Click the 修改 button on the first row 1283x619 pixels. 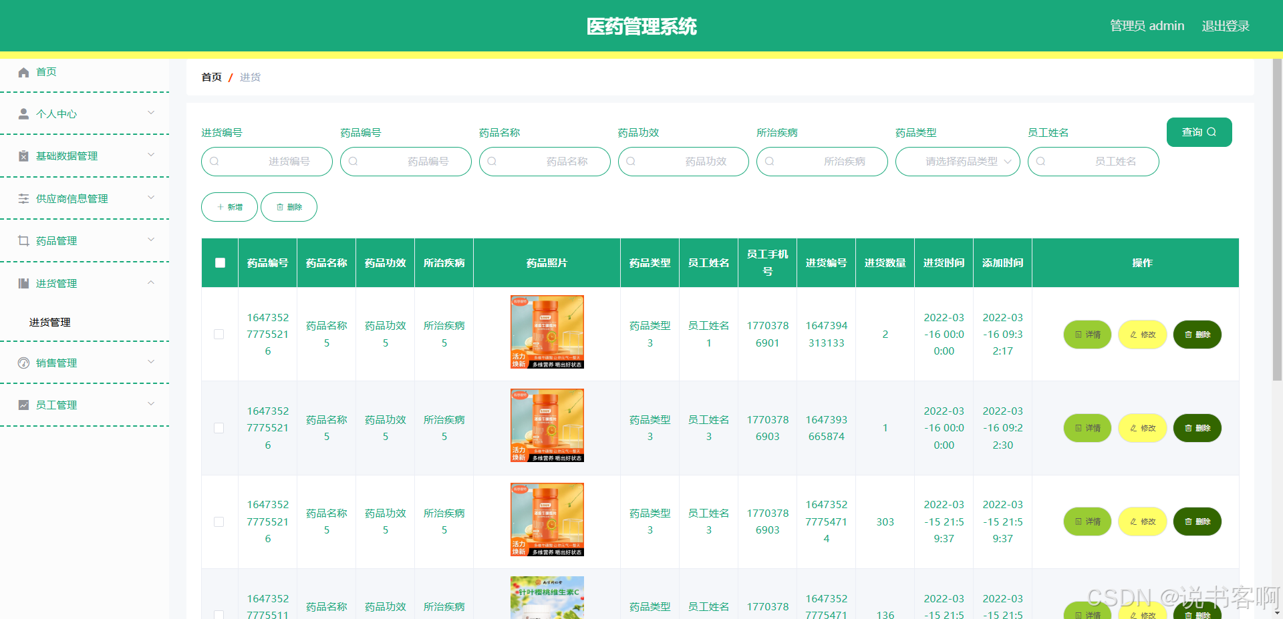[1142, 335]
